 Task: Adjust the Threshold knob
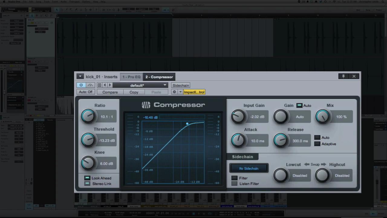[89, 140]
